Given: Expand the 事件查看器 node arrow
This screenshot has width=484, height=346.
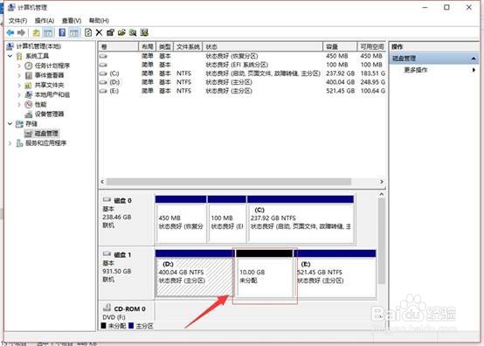Looking at the screenshot, I should point(19,75).
